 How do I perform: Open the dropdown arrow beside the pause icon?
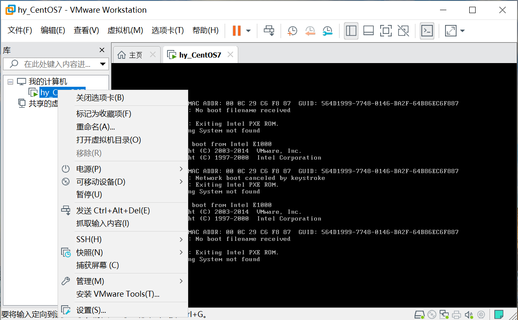248,31
